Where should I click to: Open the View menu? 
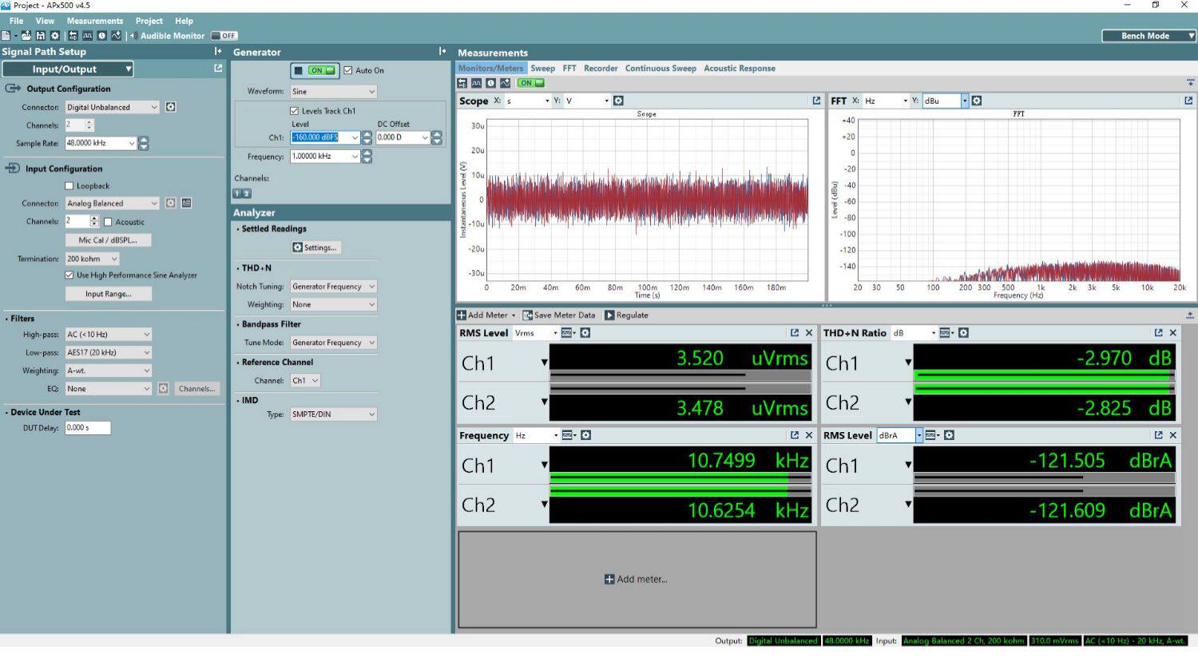45,21
